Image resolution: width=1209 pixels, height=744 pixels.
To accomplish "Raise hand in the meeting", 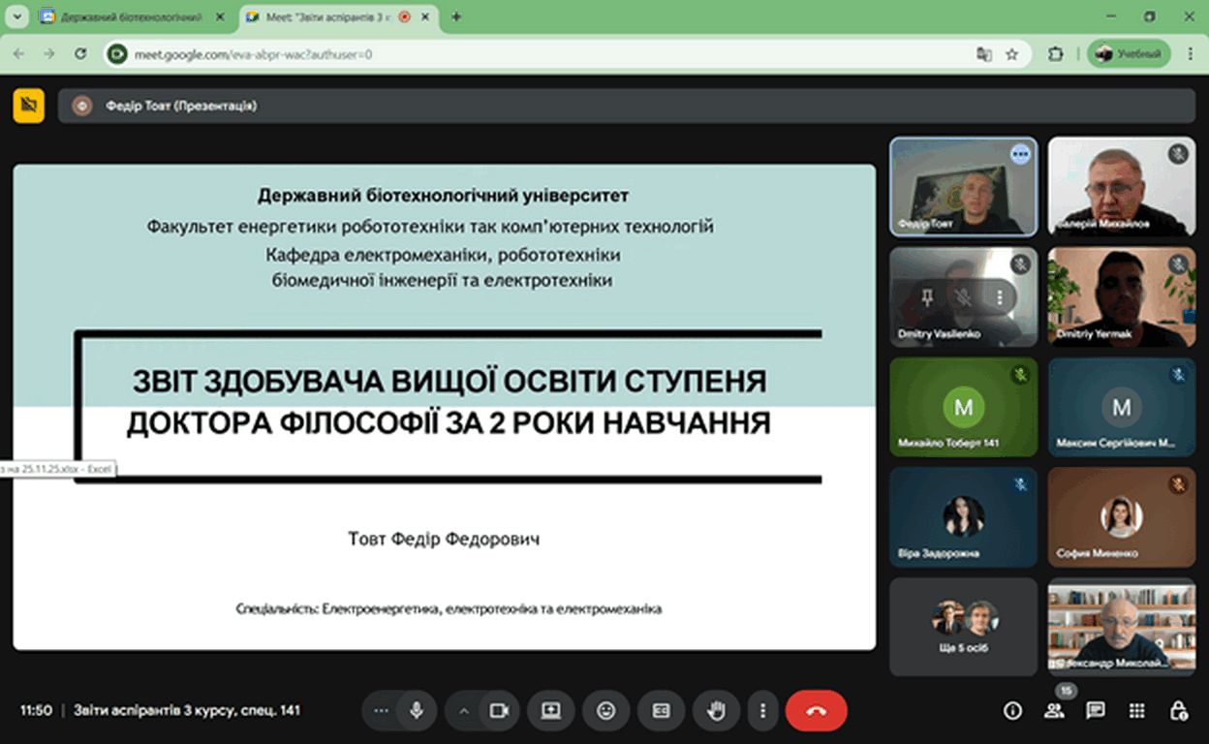I will click(x=717, y=710).
